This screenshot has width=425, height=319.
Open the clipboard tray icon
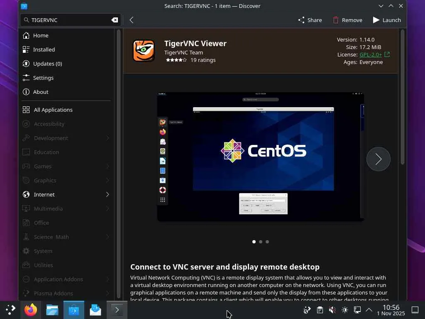(320, 310)
